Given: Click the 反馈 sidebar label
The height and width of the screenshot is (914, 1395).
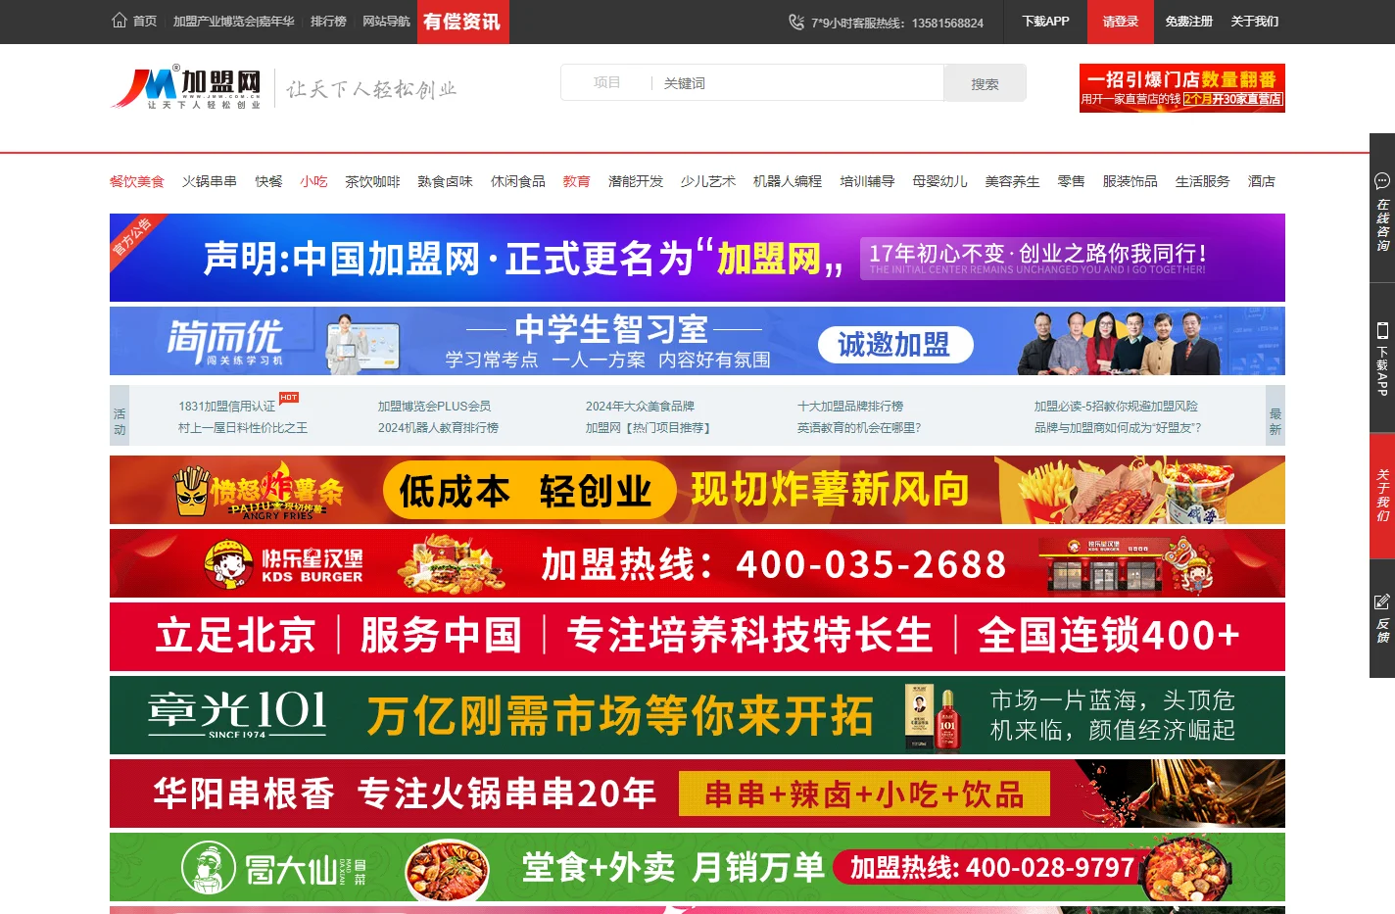Looking at the screenshot, I should click(x=1382, y=631).
